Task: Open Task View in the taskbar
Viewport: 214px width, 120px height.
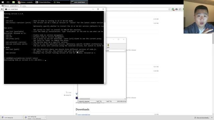Action: (x=8, y=2)
